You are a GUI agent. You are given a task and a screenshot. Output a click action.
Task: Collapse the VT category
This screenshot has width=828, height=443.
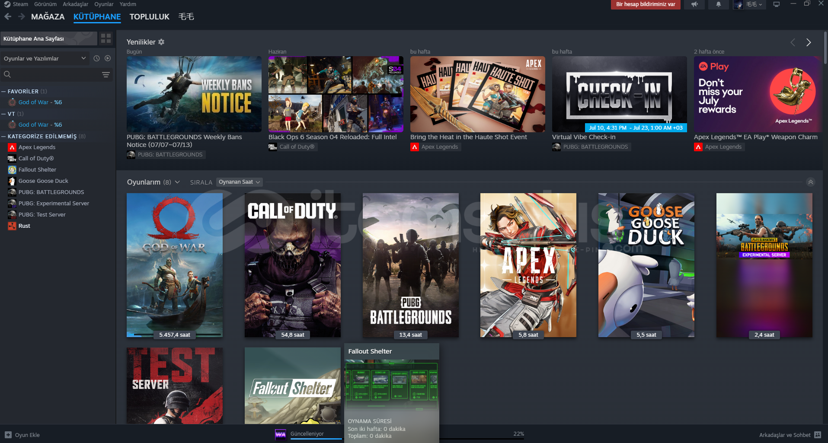click(3, 114)
